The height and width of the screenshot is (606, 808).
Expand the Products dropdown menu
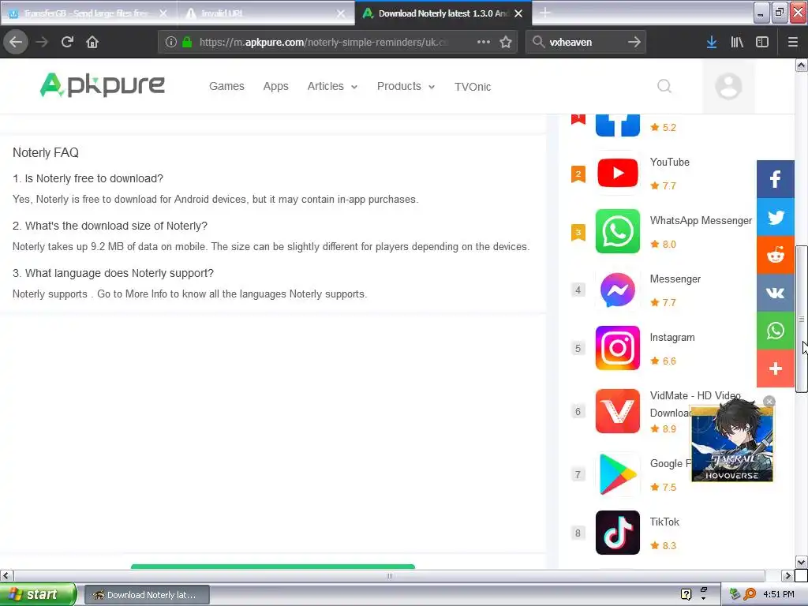point(406,86)
